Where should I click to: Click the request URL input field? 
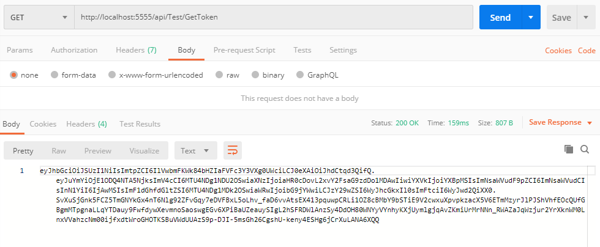(x=272, y=17)
